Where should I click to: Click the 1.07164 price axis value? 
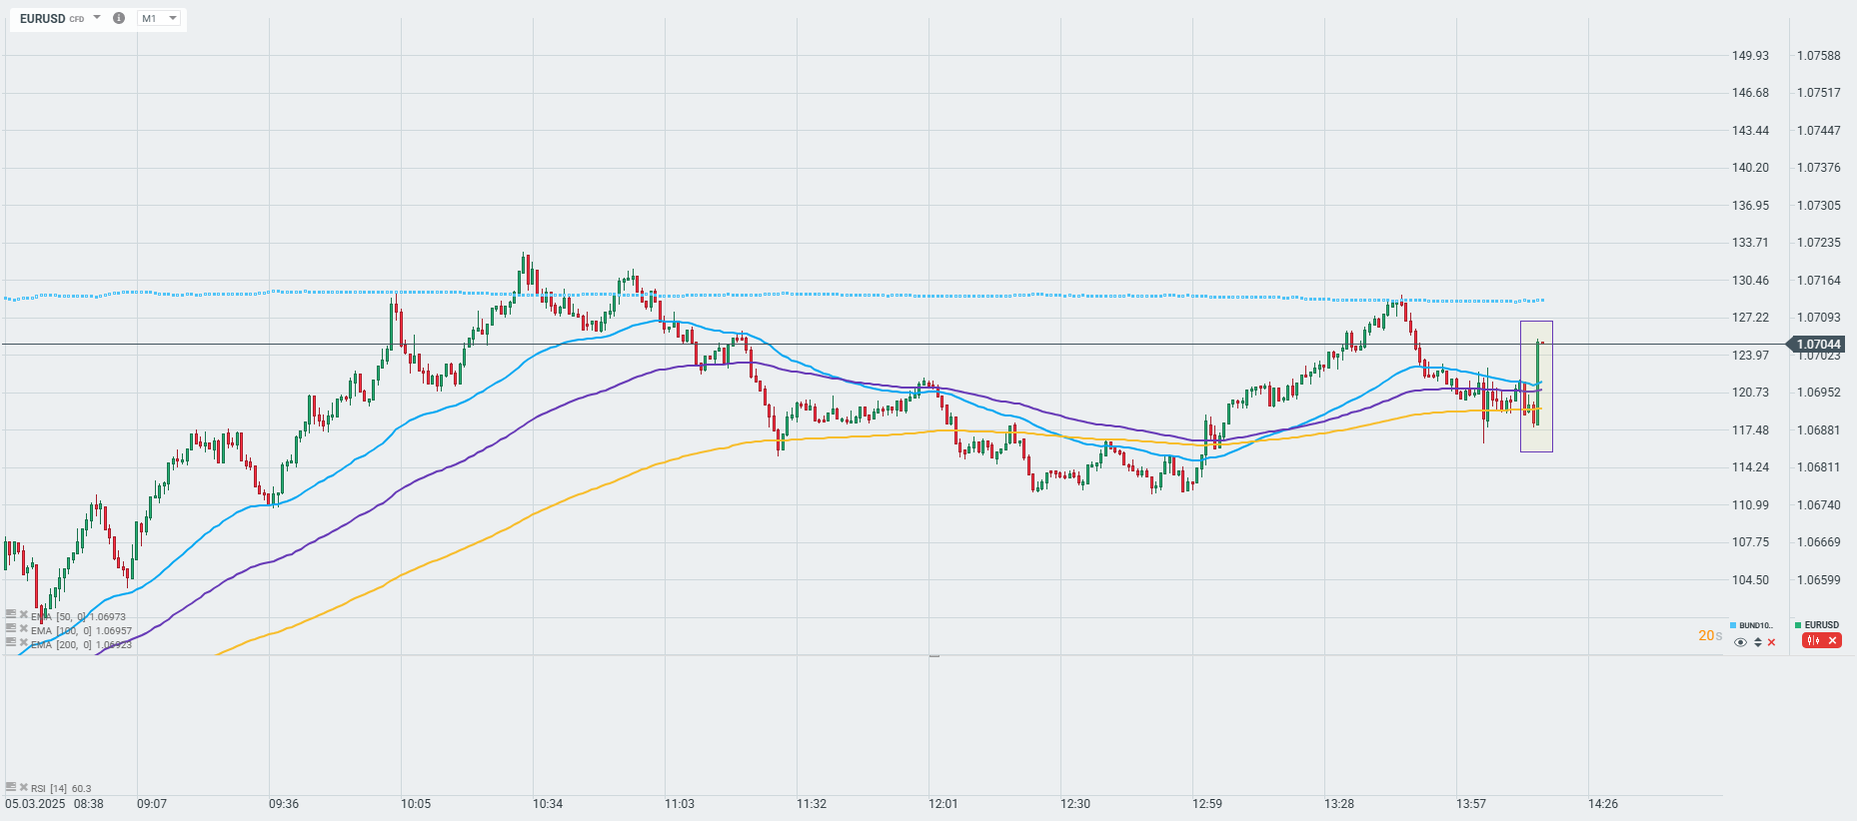[x=1819, y=281]
